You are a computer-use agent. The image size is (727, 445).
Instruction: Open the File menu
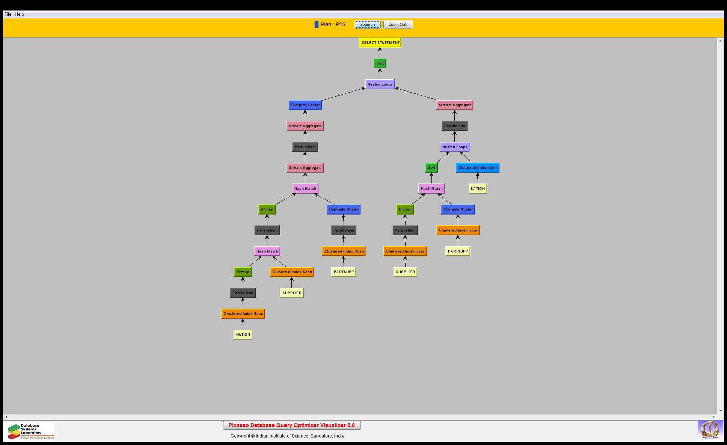pos(8,14)
